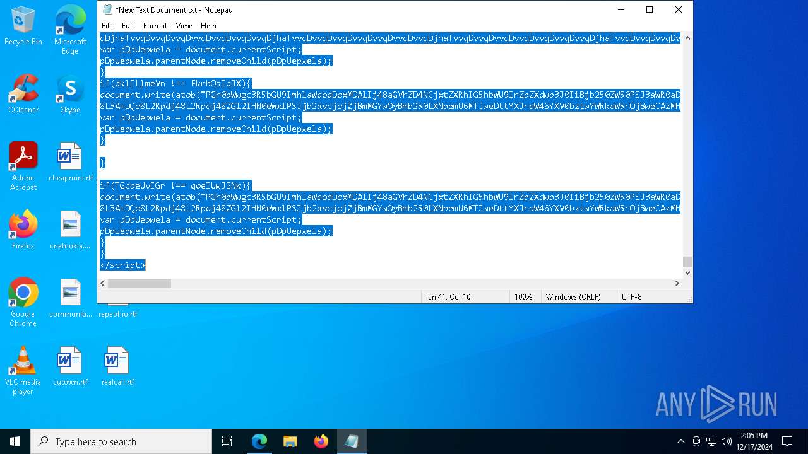
Task: Open Task View from taskbar
Action: point(227,441)
